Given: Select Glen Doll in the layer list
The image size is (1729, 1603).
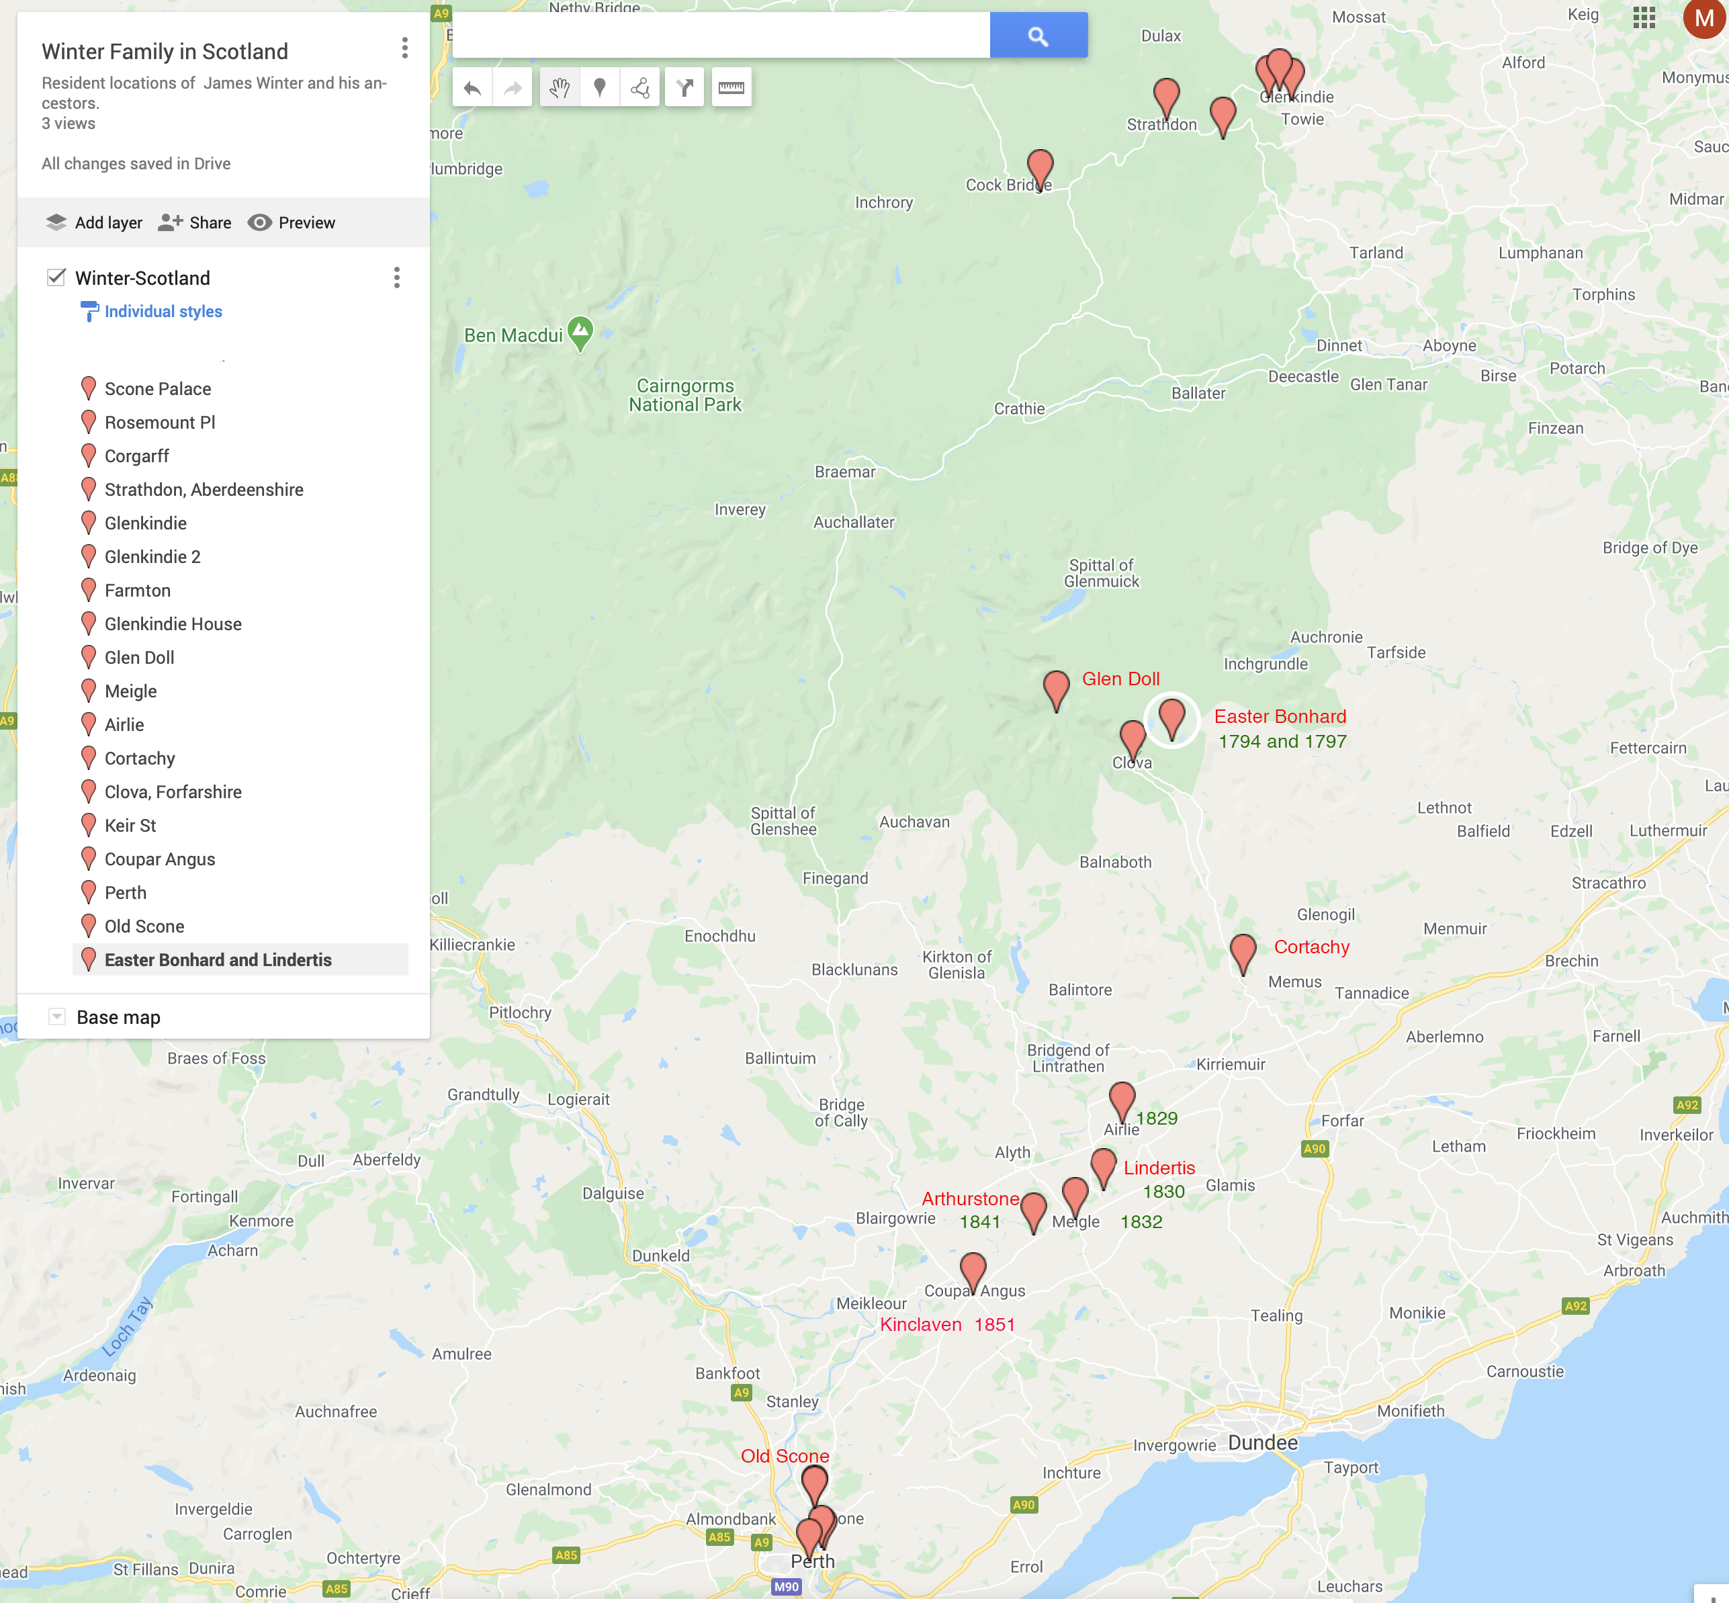Looking at the screenshot, I should click(x=139, y=658).
